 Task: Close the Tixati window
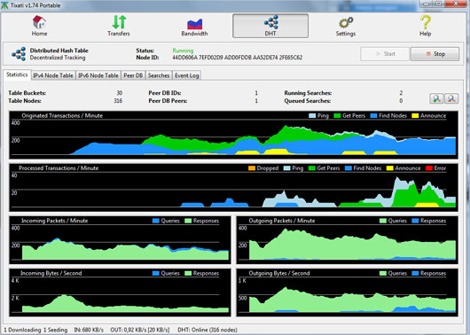point(456,4)
